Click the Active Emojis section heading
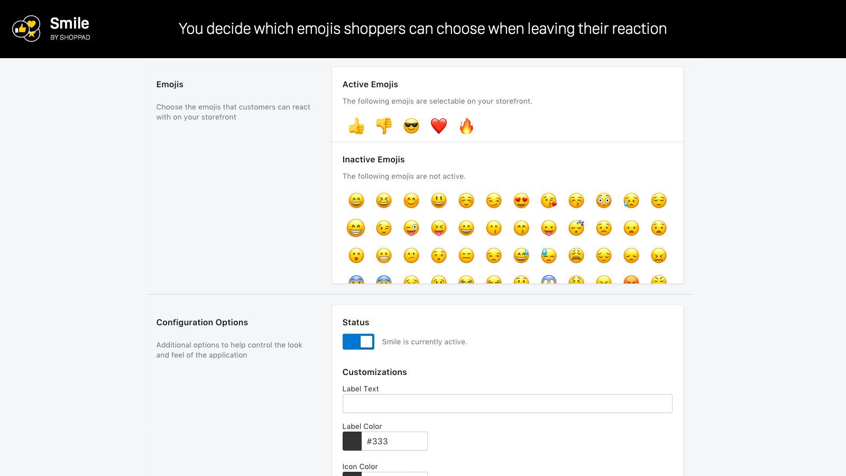846x476 pixels. 370,85
